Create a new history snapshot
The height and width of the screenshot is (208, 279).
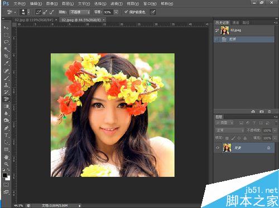pos(262,111)
